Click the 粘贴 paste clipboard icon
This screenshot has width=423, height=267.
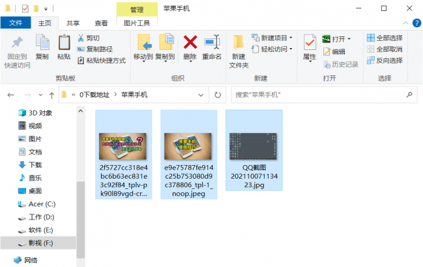pyautogui.click(x=64, y=42)
